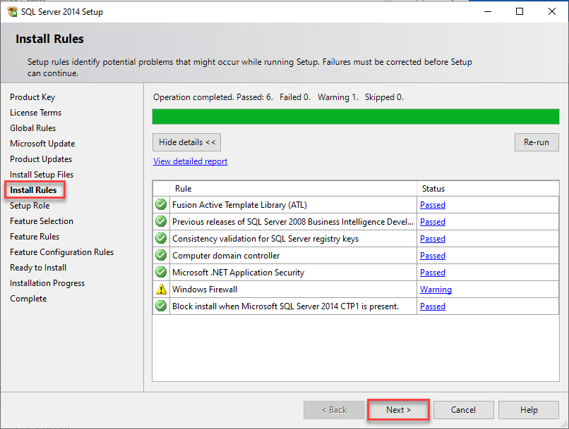Viewport: 569px width, 429px height.
Task: Open the Warning link for Windows Firewall
Action: (x=436, y=290)
